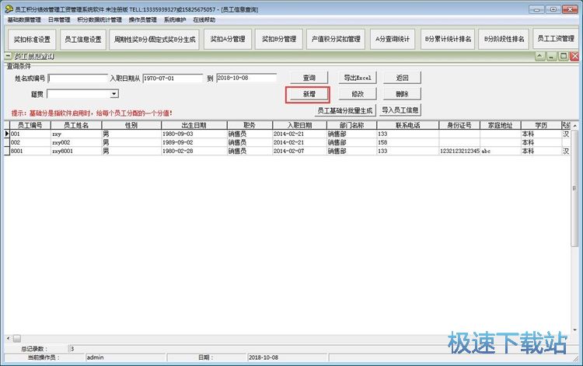
Task: Click the table's vertical scrollbar down arrow
Action: tap(574, 330)
